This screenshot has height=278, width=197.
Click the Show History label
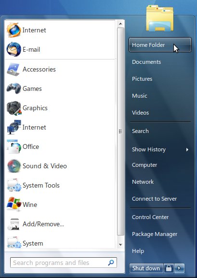click(x=149, y=149)
